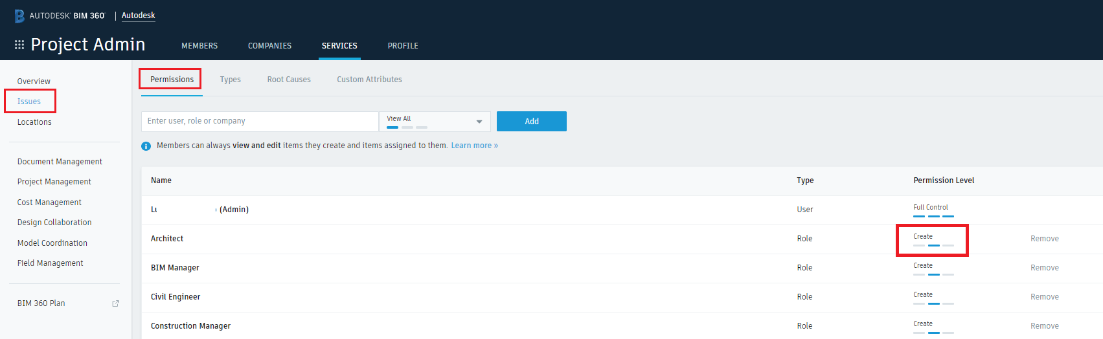Open the Companies tab
The image size is (1103, 339).
coord(269,46)
